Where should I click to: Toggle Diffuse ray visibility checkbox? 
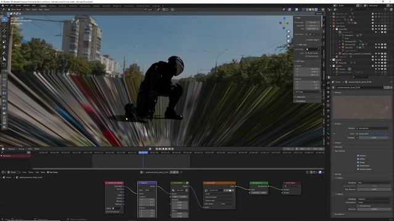358,159
